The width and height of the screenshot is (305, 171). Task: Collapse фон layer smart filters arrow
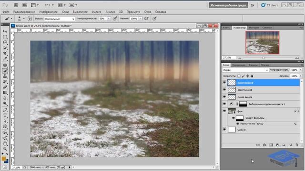click(x=299, y=111)
